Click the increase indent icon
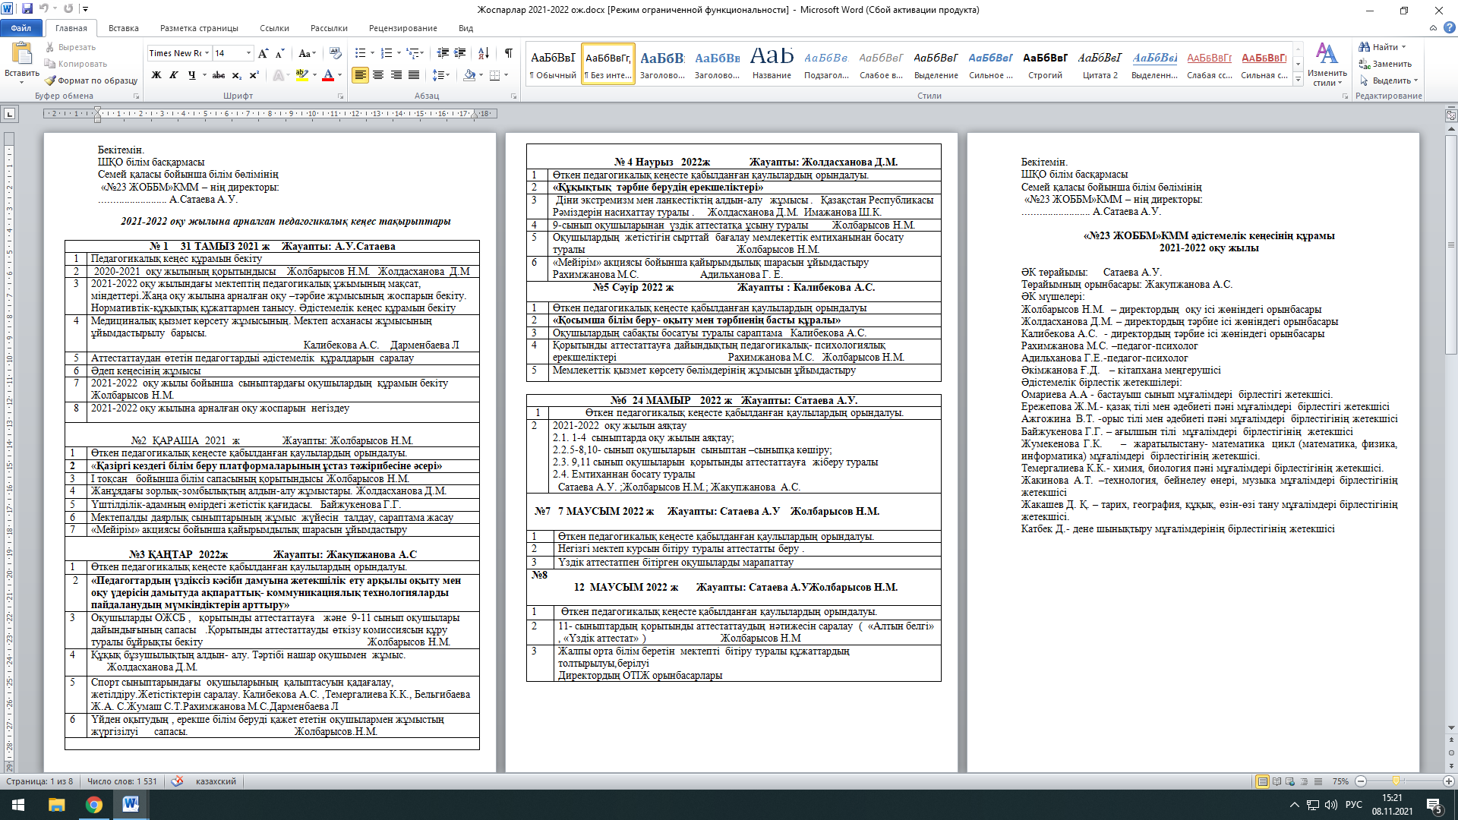1458x820 pixels. [x=460, y=53]
